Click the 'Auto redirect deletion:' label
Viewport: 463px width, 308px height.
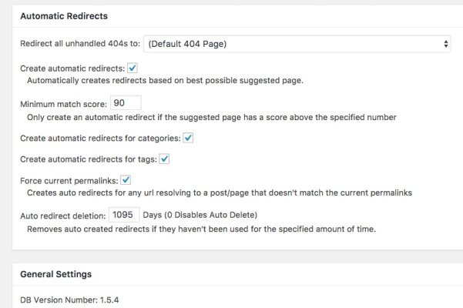pos(63,216)
